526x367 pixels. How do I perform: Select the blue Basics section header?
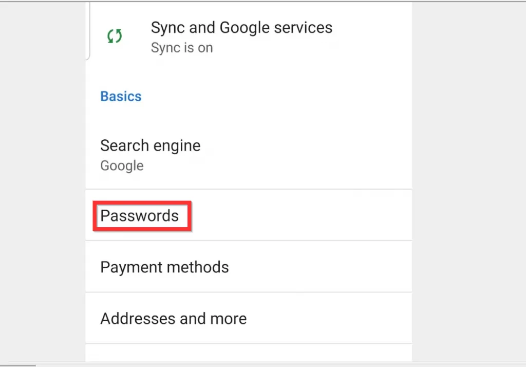tap(121, 96)
